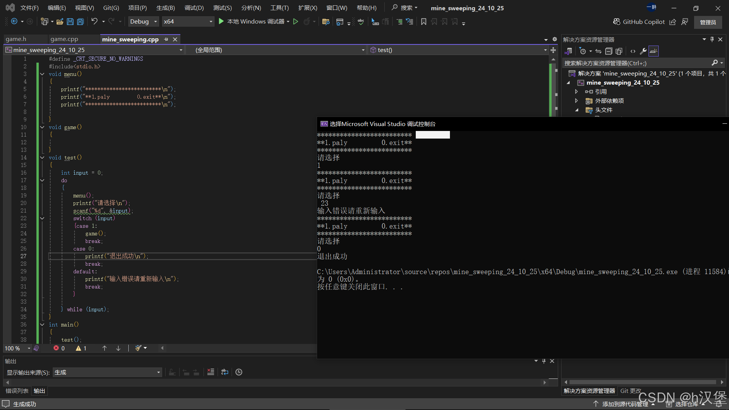This screenshot has width=729, height=410.
Task: Click 本地 Windows 调试器 start button
Action: [x=251, y=22]
